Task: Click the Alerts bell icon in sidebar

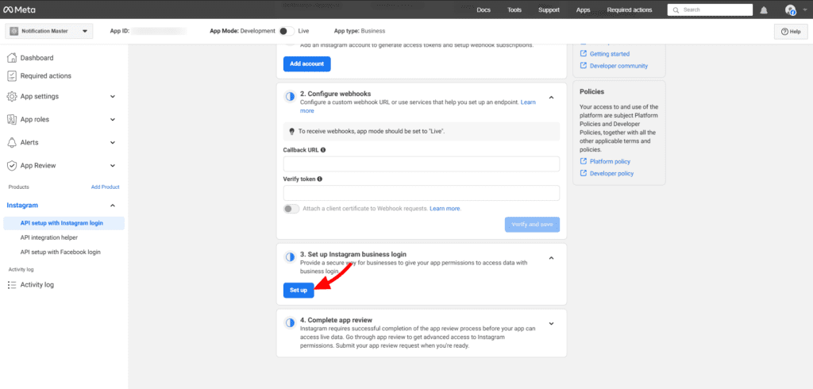Action: coord(12,142)
